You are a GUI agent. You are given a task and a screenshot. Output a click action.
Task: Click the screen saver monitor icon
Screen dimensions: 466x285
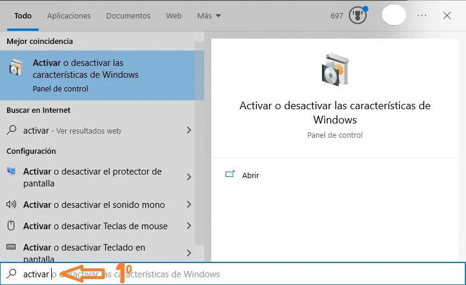tap(11, 171)
